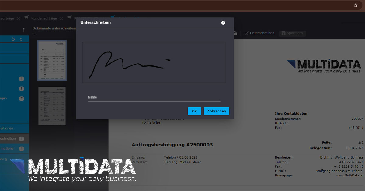
Task: Click the pin icon above the sidebar
Action: (x=24, y=30)
